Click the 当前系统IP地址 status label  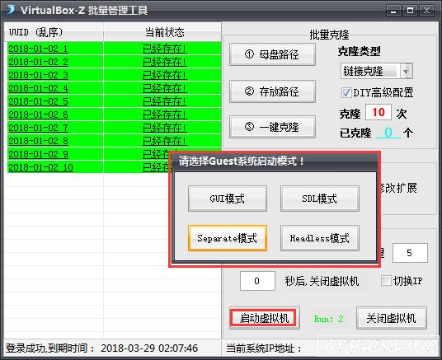pos(263,348)
